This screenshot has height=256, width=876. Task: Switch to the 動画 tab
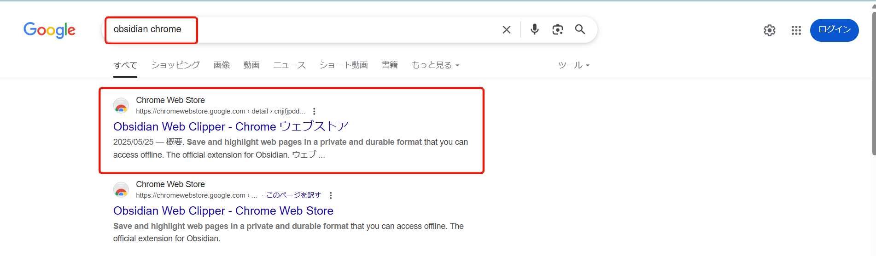point(251,65)
